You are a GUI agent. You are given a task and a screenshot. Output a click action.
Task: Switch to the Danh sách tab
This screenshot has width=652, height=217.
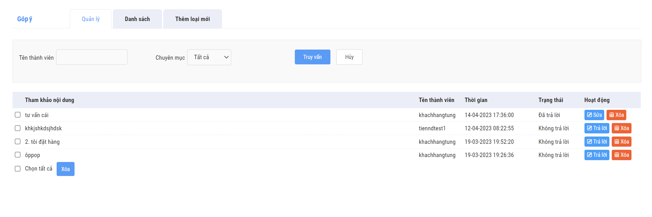tap(137, 19)
